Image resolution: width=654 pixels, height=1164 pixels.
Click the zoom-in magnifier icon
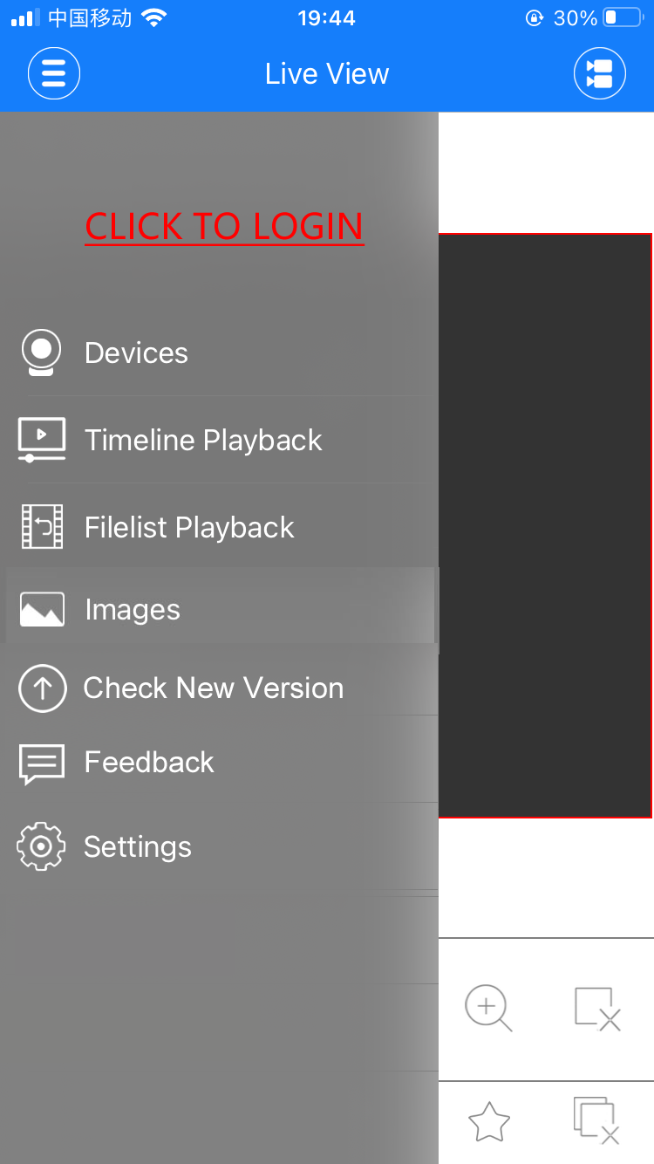488,1008
